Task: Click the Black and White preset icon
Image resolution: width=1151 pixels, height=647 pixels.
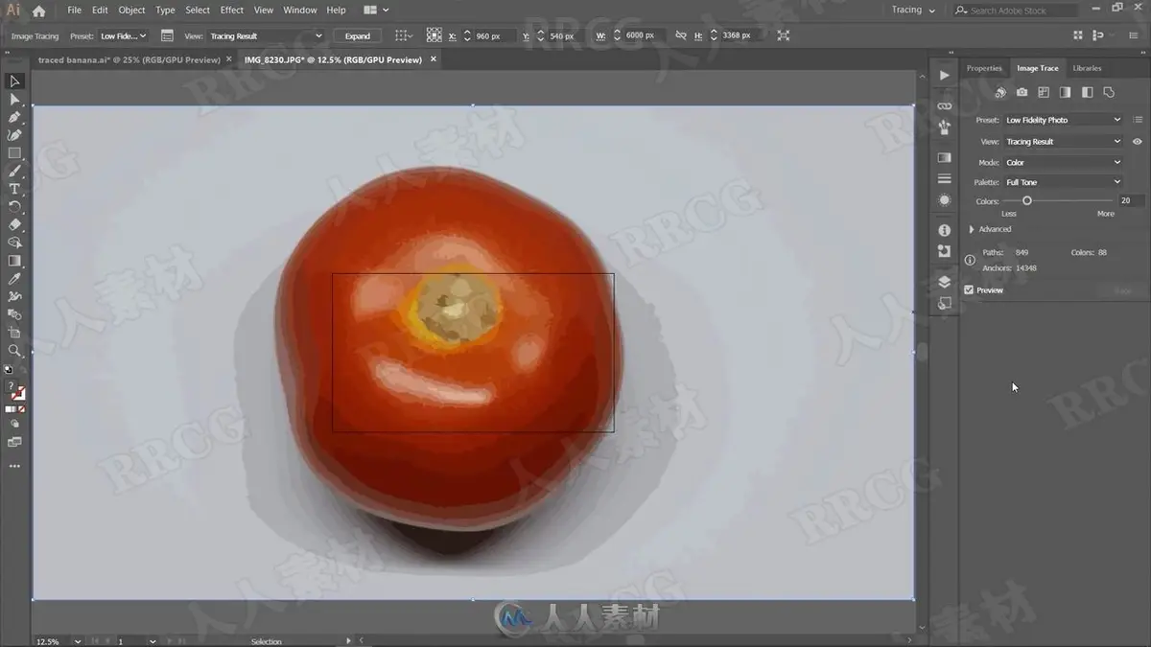Action: (x=1087, y=93)
